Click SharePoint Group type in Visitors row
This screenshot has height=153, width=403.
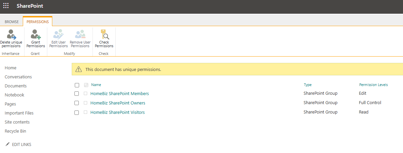321,112
